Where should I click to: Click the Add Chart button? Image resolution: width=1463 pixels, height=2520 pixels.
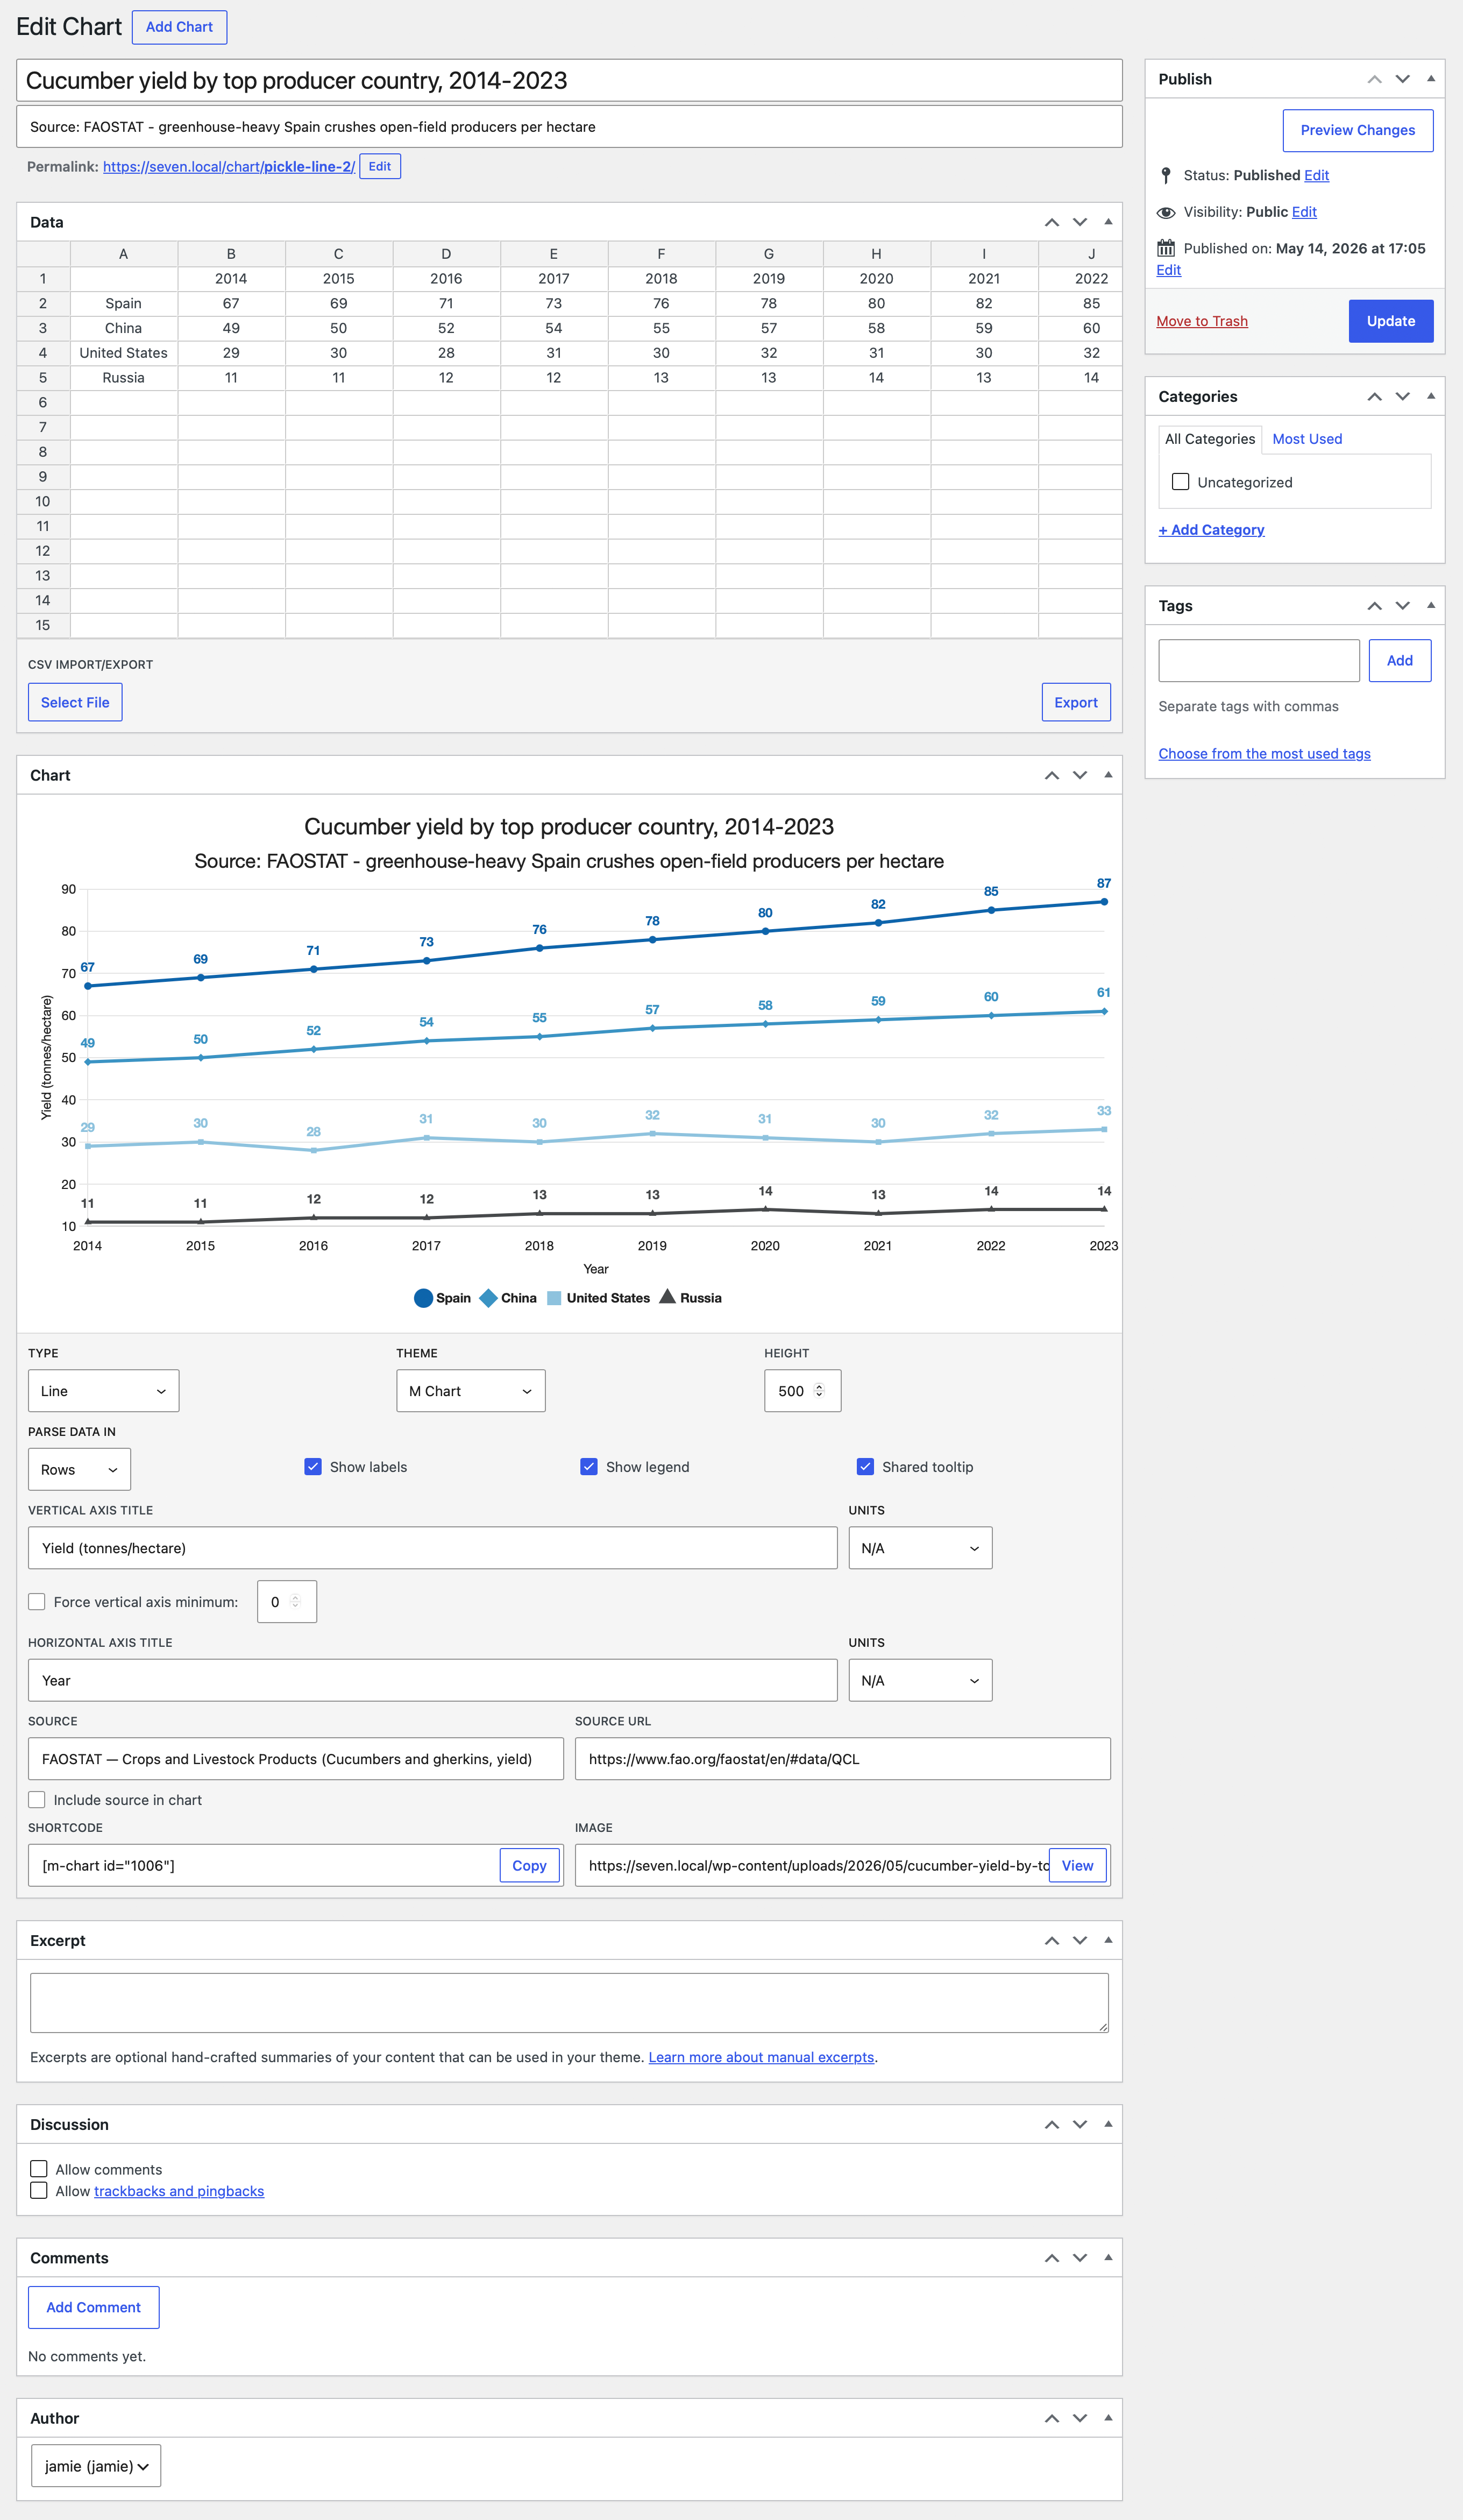[179, 27]
